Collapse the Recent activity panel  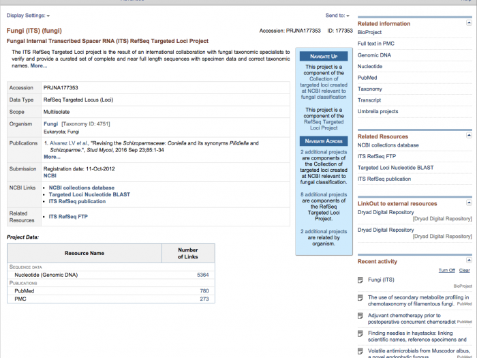pos(469,260)
